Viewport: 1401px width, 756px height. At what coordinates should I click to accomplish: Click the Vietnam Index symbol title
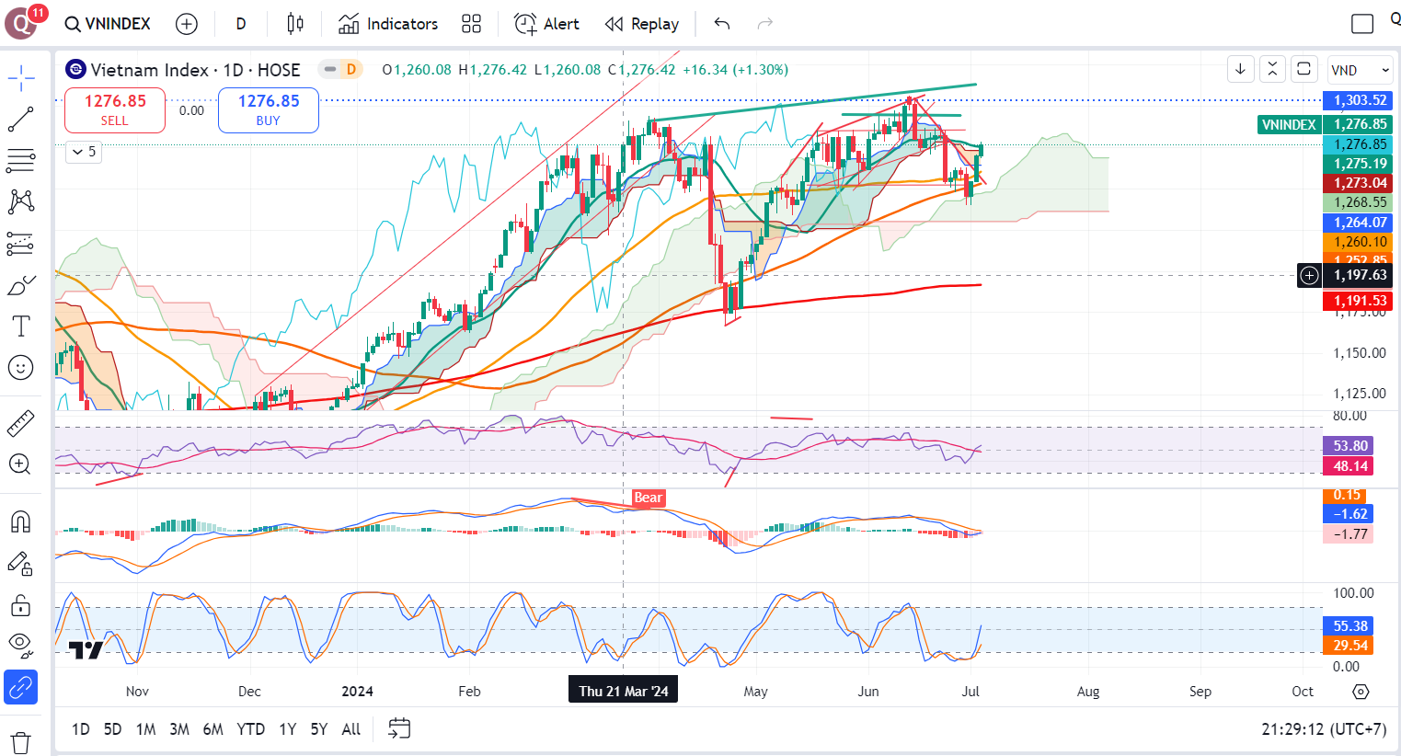[x=196, y=70]
